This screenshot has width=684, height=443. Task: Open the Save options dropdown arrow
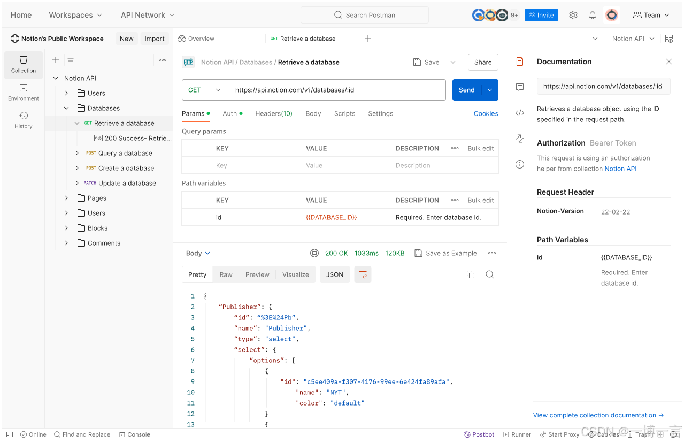tap(453, 62)
